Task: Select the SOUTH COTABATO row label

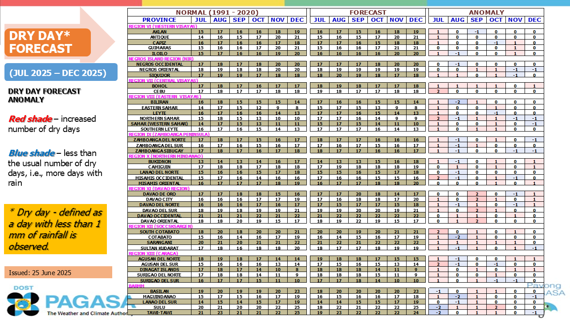Action: (x=159, y=232)
